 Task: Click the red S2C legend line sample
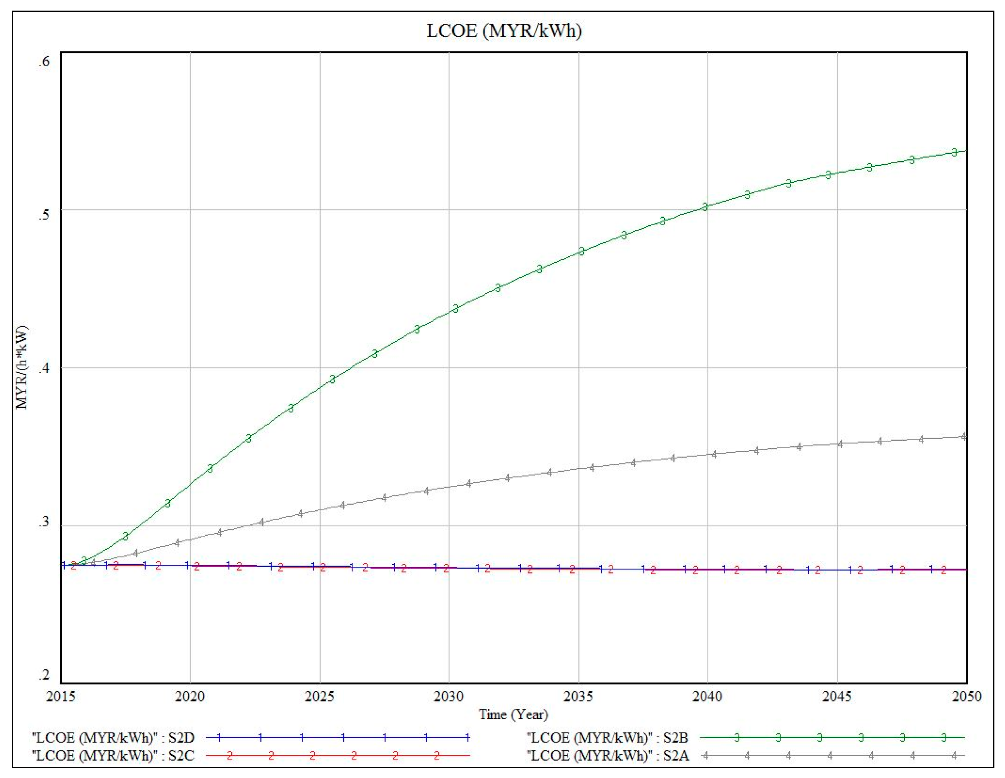(x=337, y=755)
